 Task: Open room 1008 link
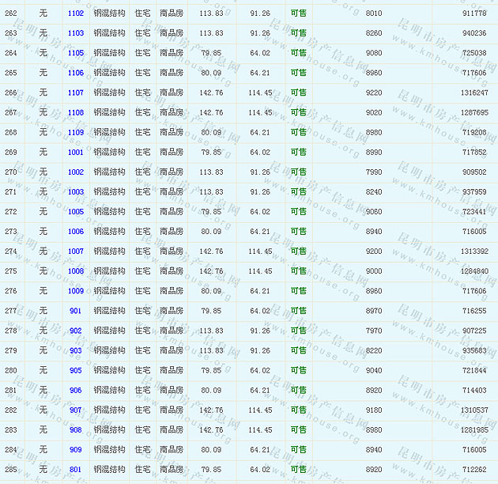(76, 271)
